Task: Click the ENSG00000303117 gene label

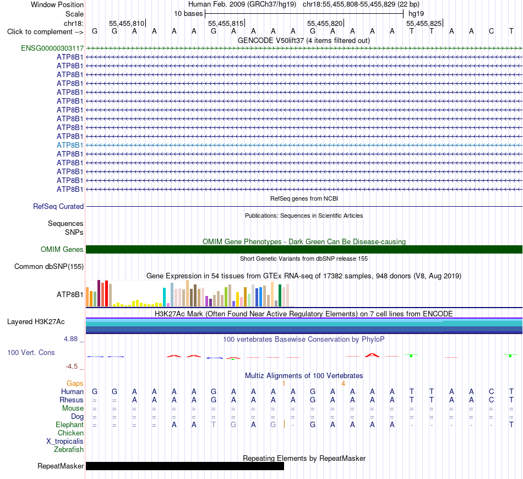Action: [52, 49]
